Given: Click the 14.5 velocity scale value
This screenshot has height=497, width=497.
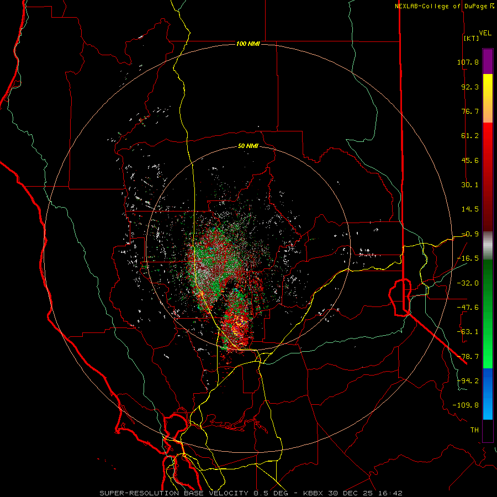Looking at the screenshot, I should point(470,209).
